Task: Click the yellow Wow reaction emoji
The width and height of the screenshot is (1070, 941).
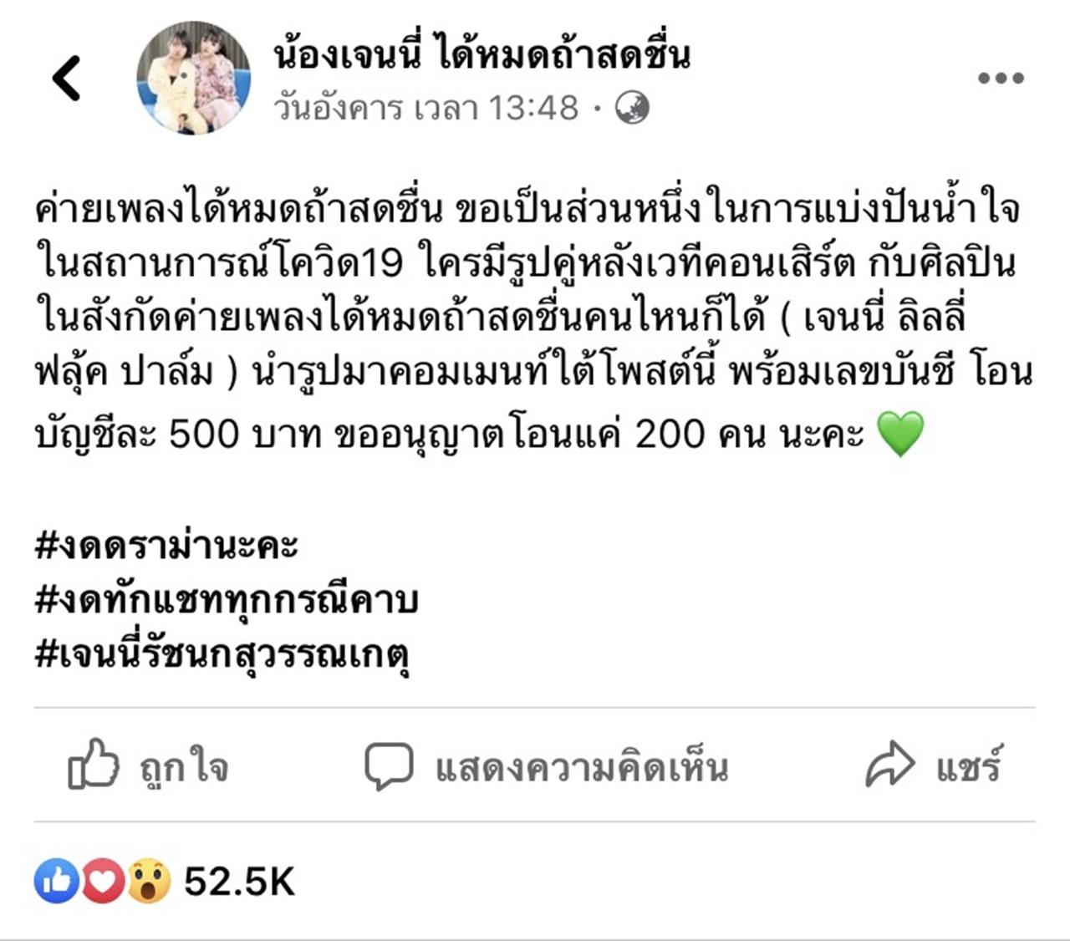Action: click(149, 882)
